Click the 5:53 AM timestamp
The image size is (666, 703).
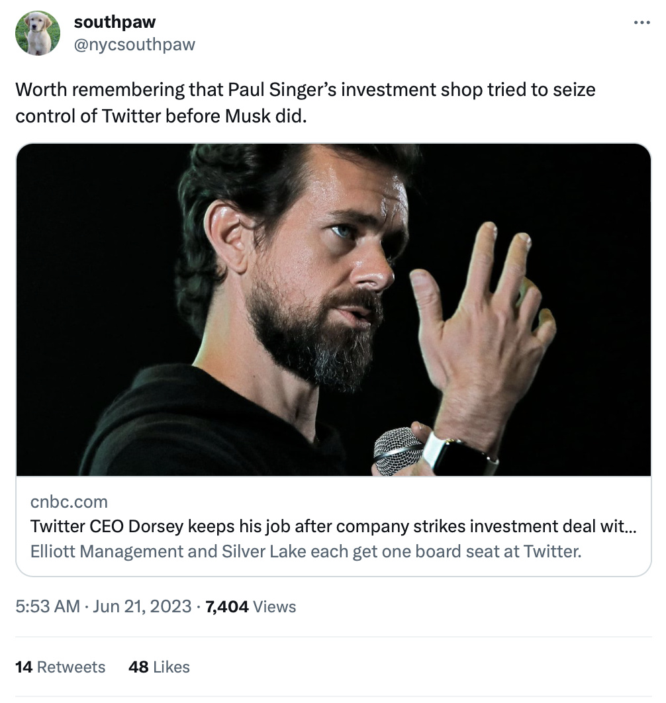point(48,606)
